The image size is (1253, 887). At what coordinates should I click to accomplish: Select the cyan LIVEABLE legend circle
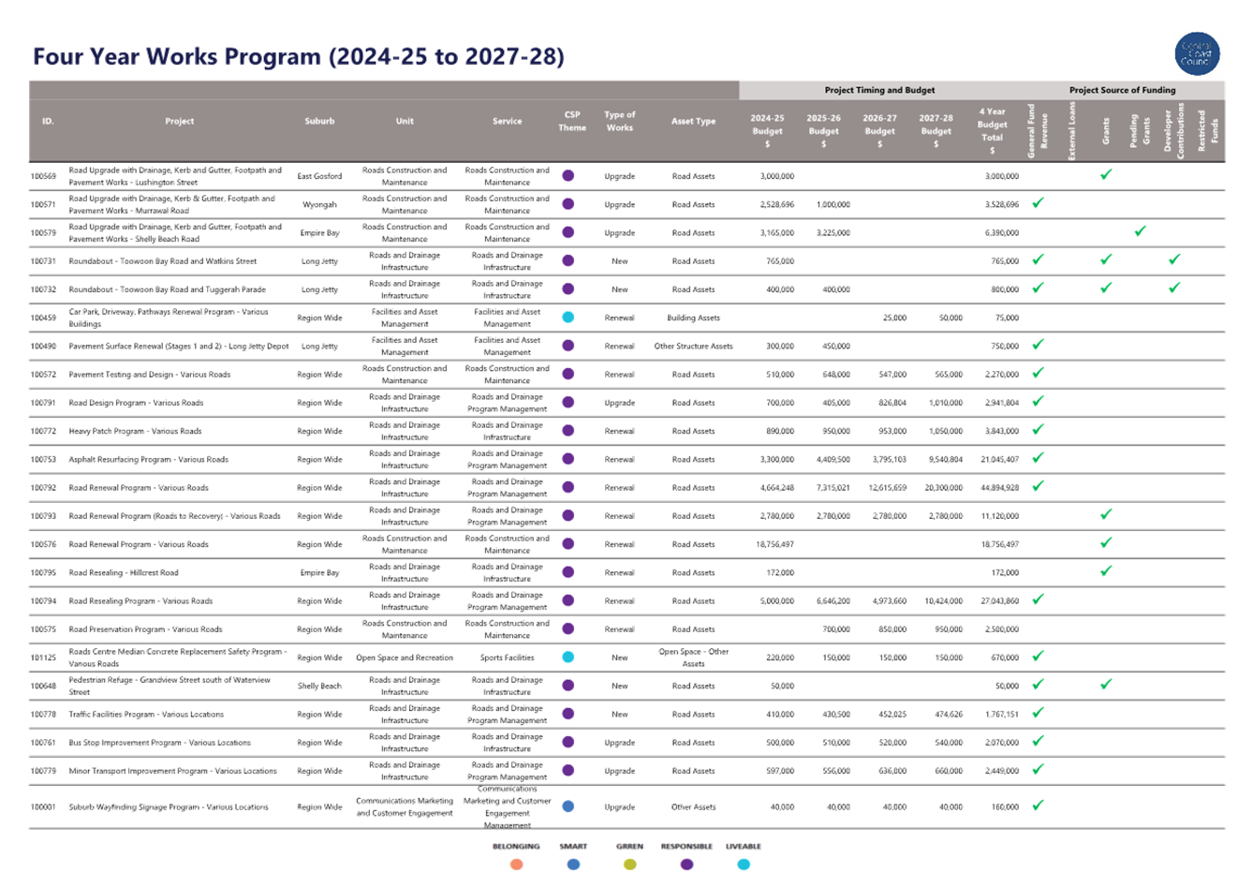pos(744,865)
